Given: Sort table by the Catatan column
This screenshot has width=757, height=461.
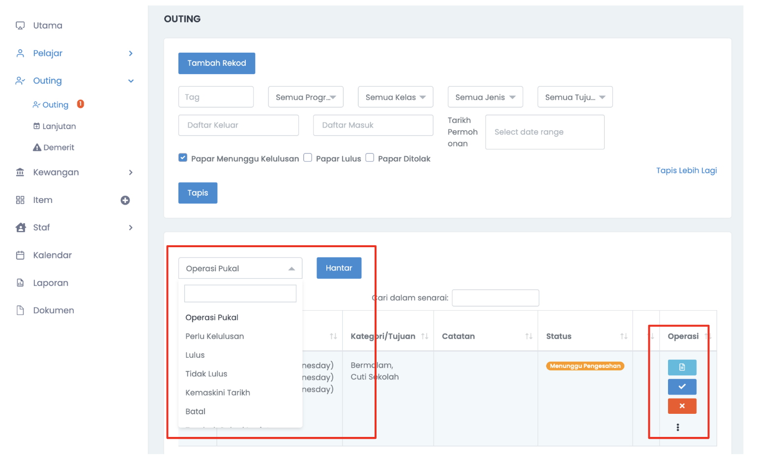Looking at the screenshot, I should click(528, 336).
